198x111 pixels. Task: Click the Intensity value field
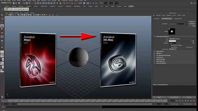172,43
